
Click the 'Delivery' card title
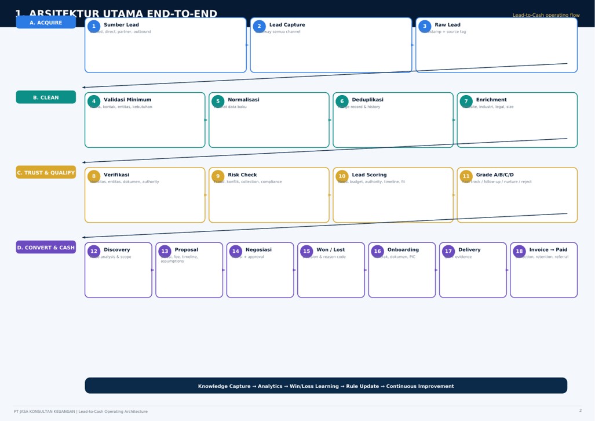click(x=469, y=249)
